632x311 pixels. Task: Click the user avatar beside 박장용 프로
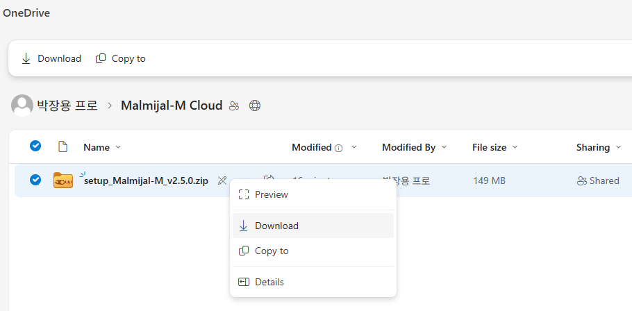tap(22, 106)
